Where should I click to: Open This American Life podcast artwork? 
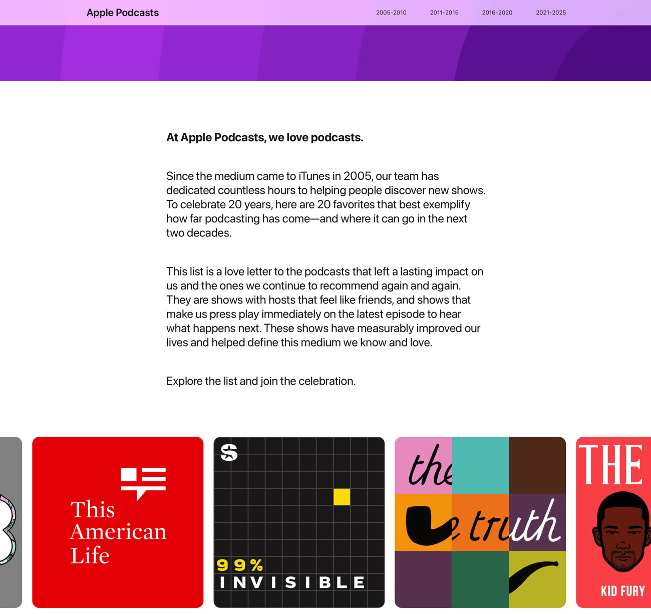point(118,522)
